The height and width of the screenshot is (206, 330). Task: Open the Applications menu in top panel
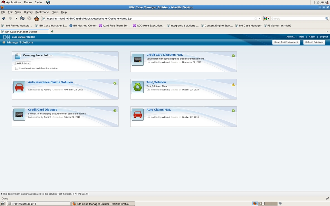(11, 2)
